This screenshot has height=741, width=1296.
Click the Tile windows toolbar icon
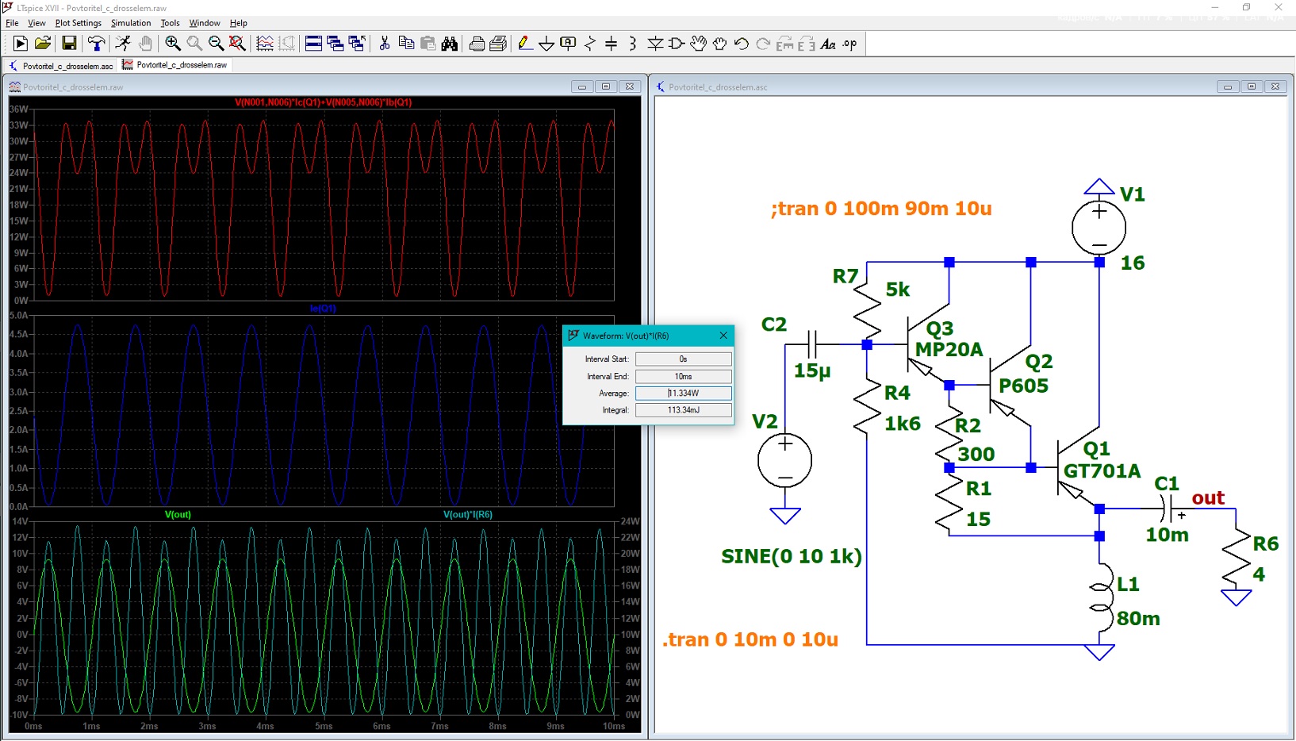(313, 44)
